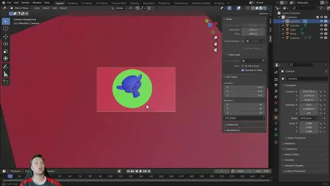Click the Blender logo icon
Screen dimensions: 330x186
tap(4, 3)
